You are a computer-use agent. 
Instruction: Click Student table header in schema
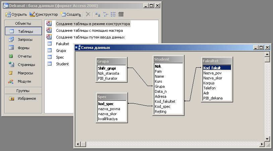(x=168, y=59)
